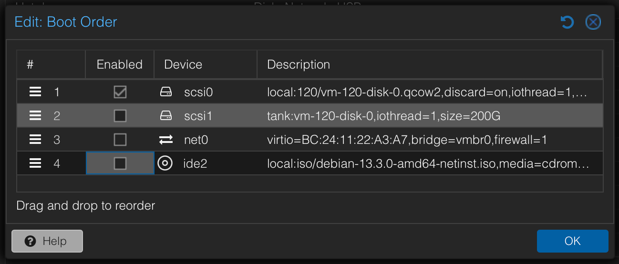Select the tank:vm-120-disk-0 description cell
619x264 pixels.
[383, 116]
